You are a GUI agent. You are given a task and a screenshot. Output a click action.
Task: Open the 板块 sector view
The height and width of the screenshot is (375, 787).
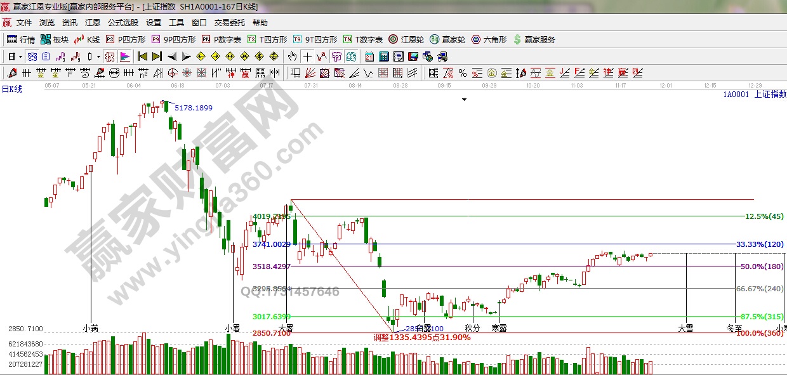55,39
